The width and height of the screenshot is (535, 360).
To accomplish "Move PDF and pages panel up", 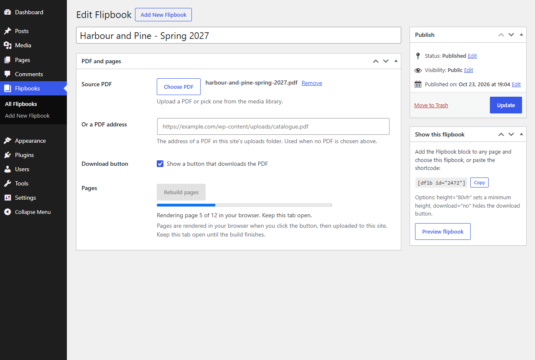I will (376, 61).
